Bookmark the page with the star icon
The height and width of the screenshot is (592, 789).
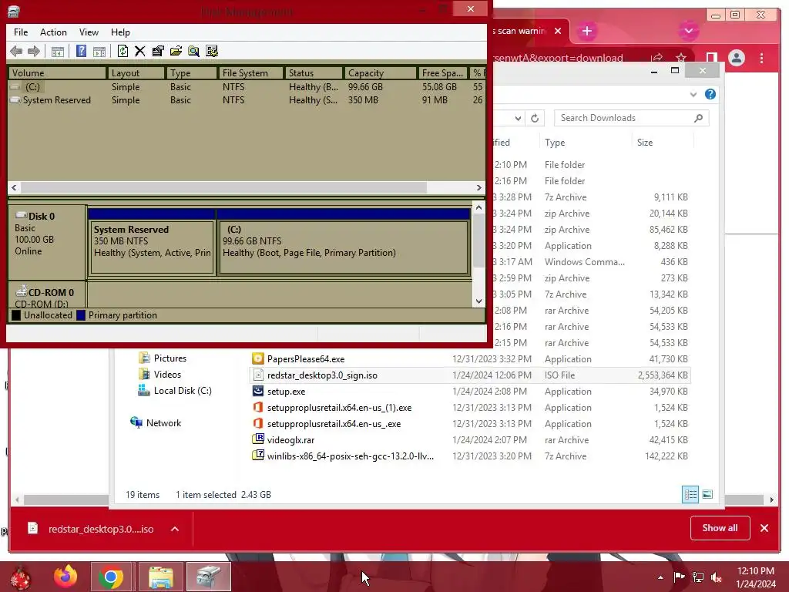(x=681, y=58)
